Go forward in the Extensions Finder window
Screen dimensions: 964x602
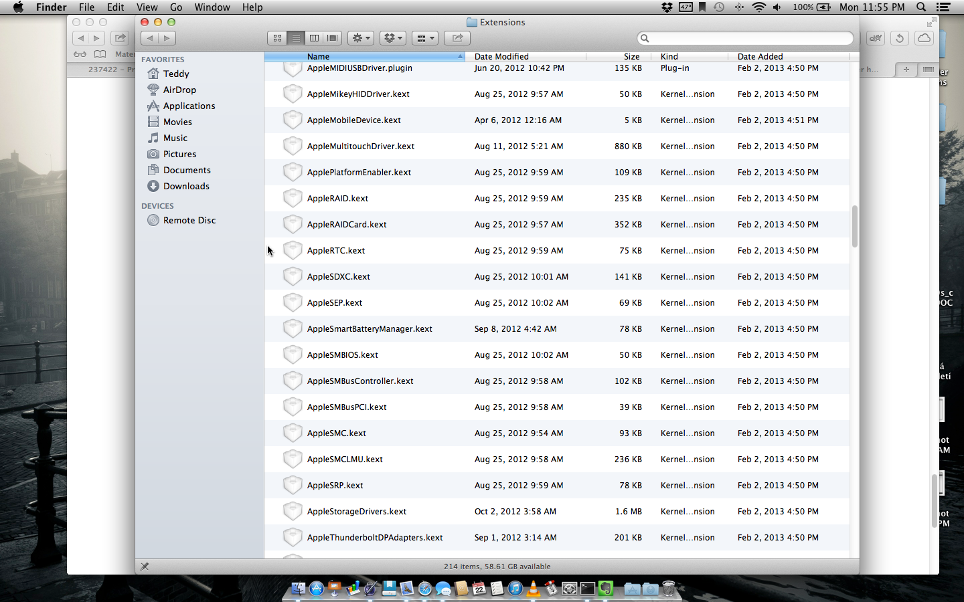click(167, 38)
